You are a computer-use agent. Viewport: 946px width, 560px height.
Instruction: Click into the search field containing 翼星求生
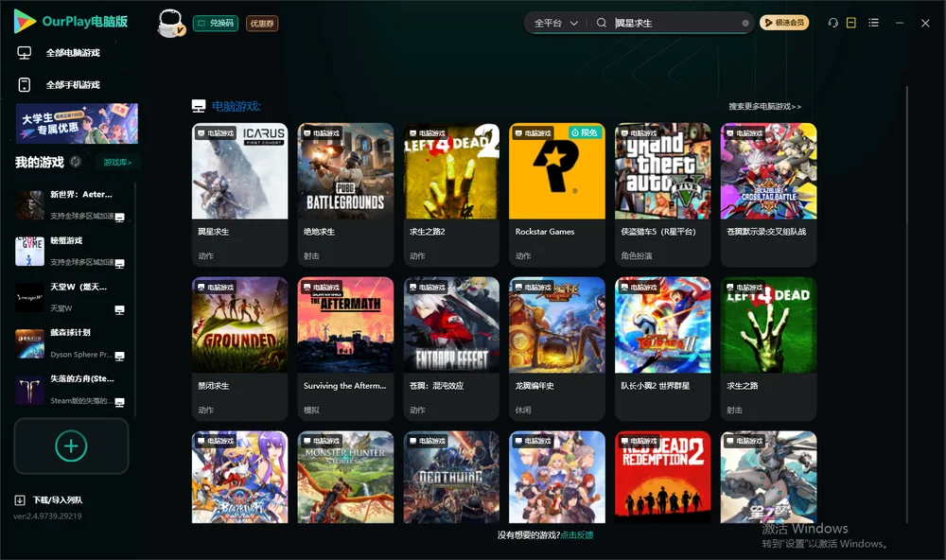tap(677, 23)
